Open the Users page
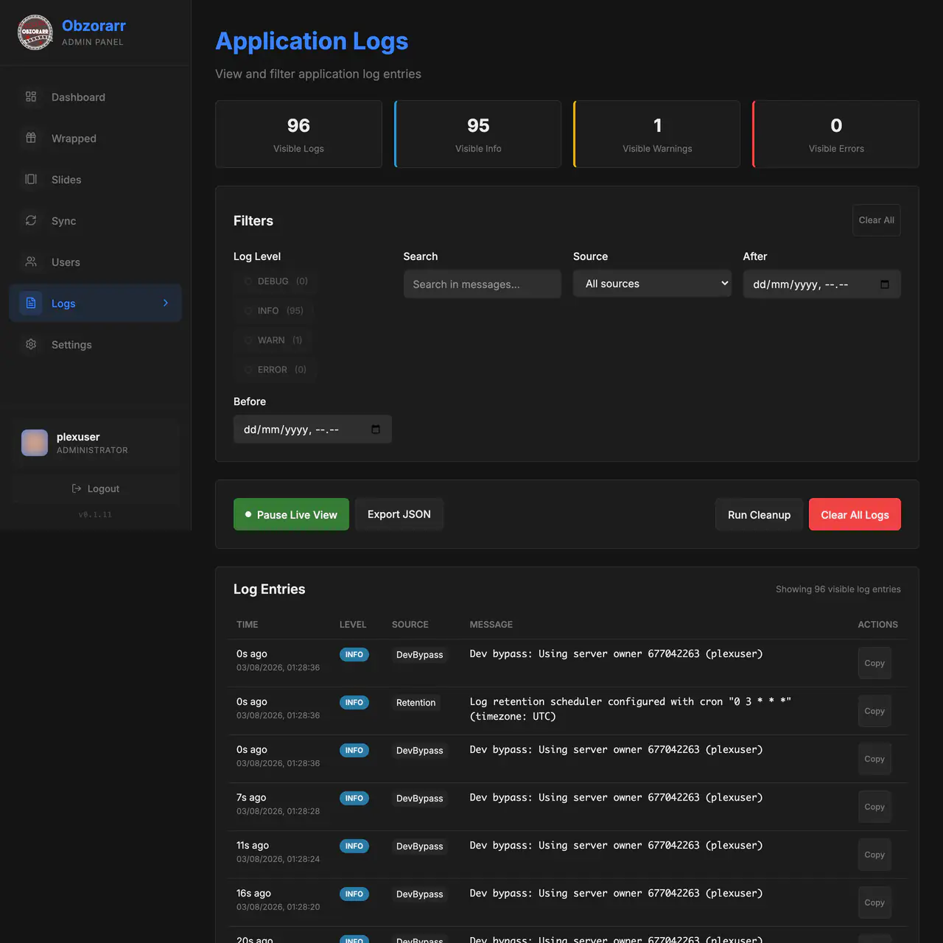Screen dimensions: 943x943 [95, 262]
